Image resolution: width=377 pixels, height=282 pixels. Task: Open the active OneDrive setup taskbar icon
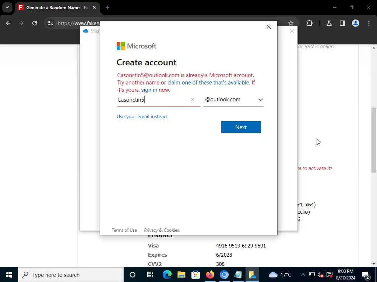click(253, 275)
